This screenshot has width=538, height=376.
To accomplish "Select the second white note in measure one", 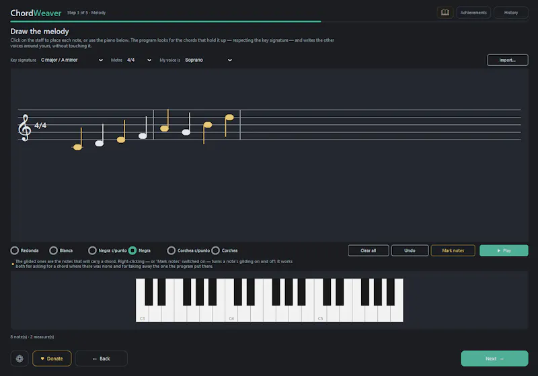I will pyautogui.click(x=99, y=144).
